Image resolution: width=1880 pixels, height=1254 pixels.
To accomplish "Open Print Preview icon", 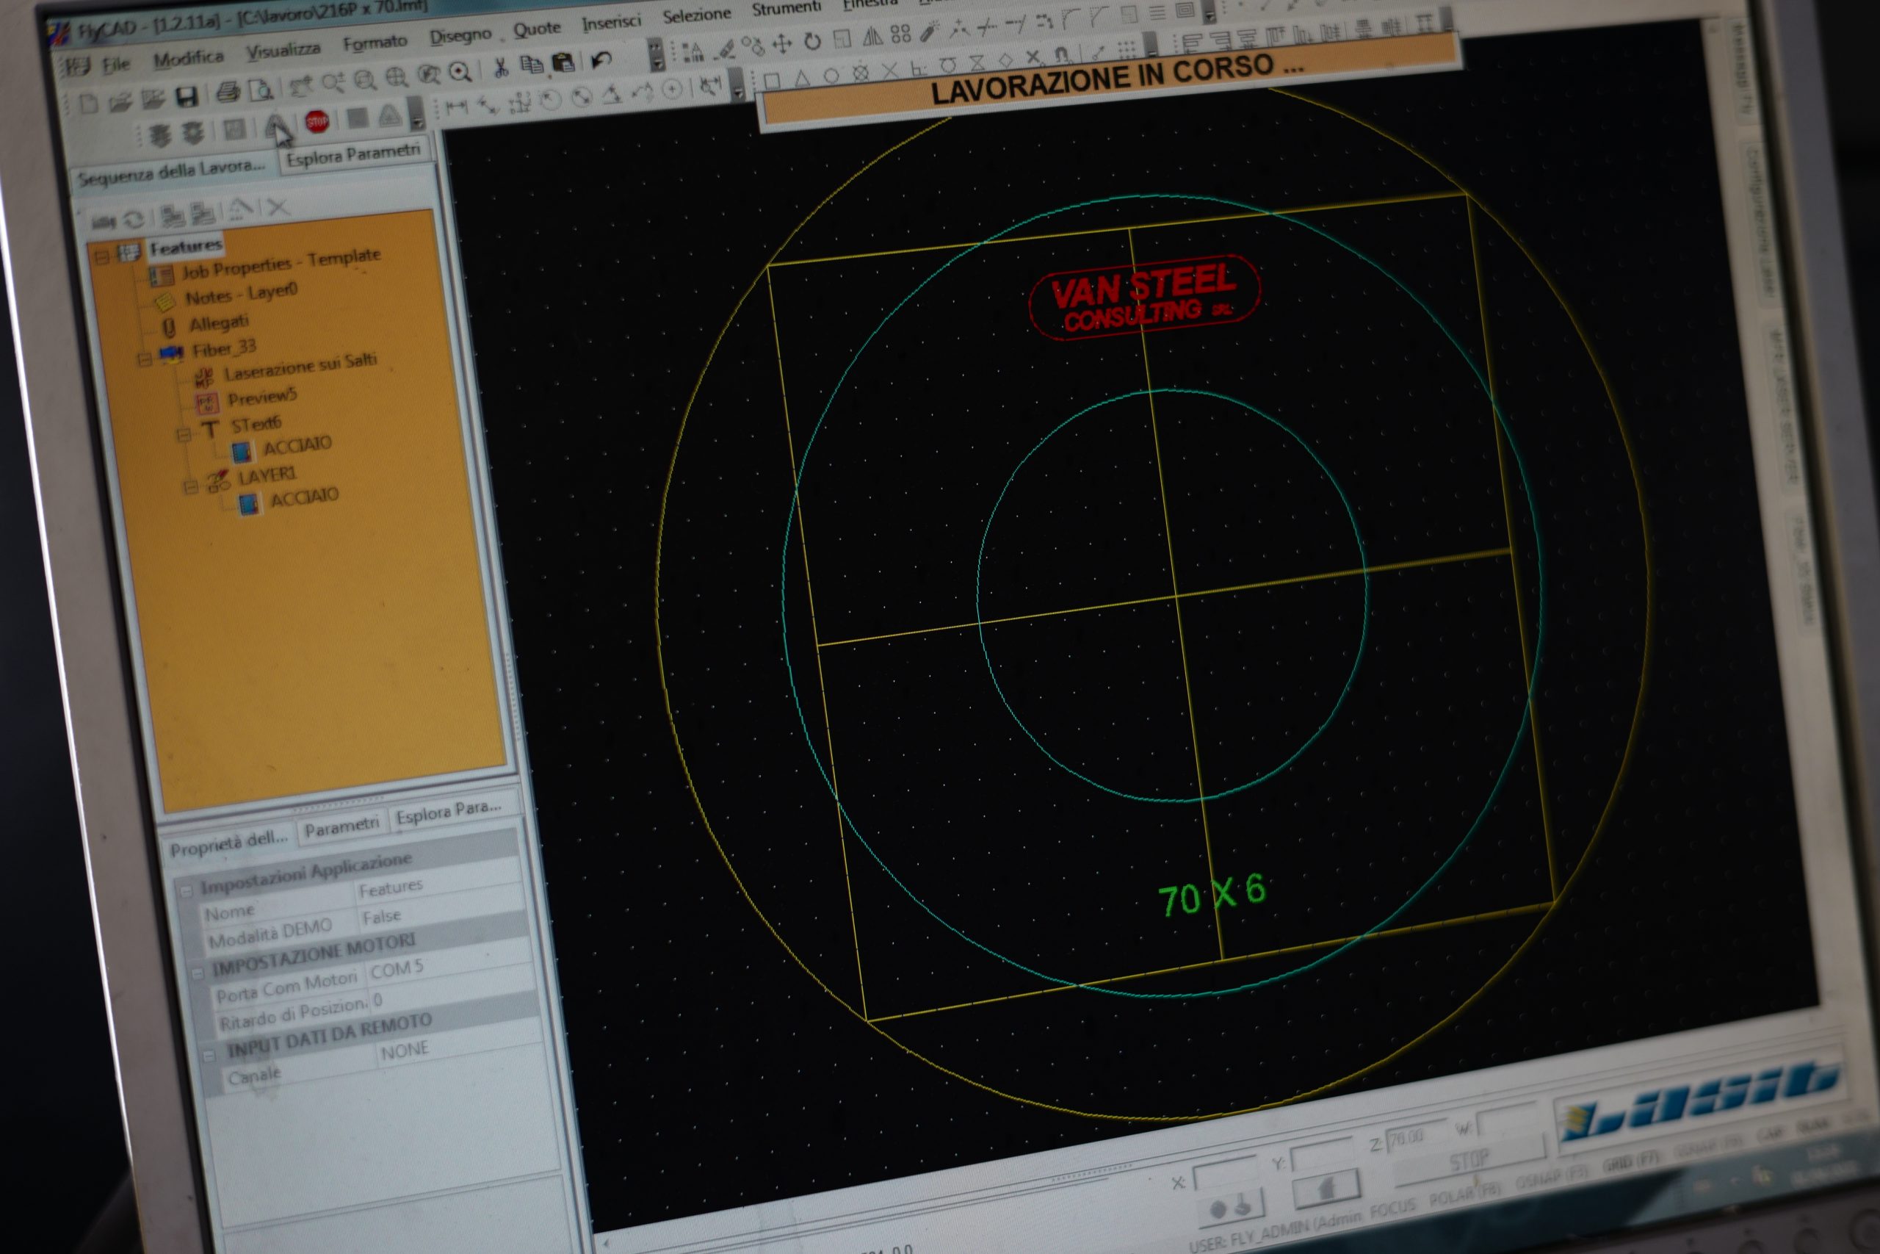I will [x=261, y=91].
